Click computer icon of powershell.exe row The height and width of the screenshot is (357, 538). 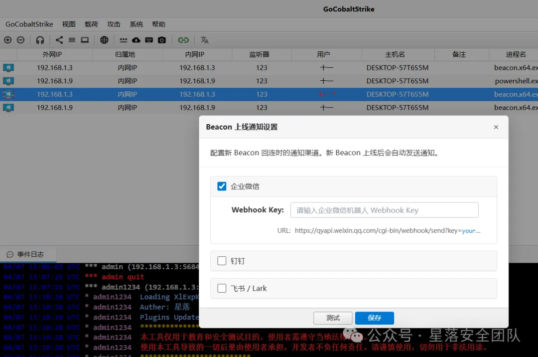8,81
